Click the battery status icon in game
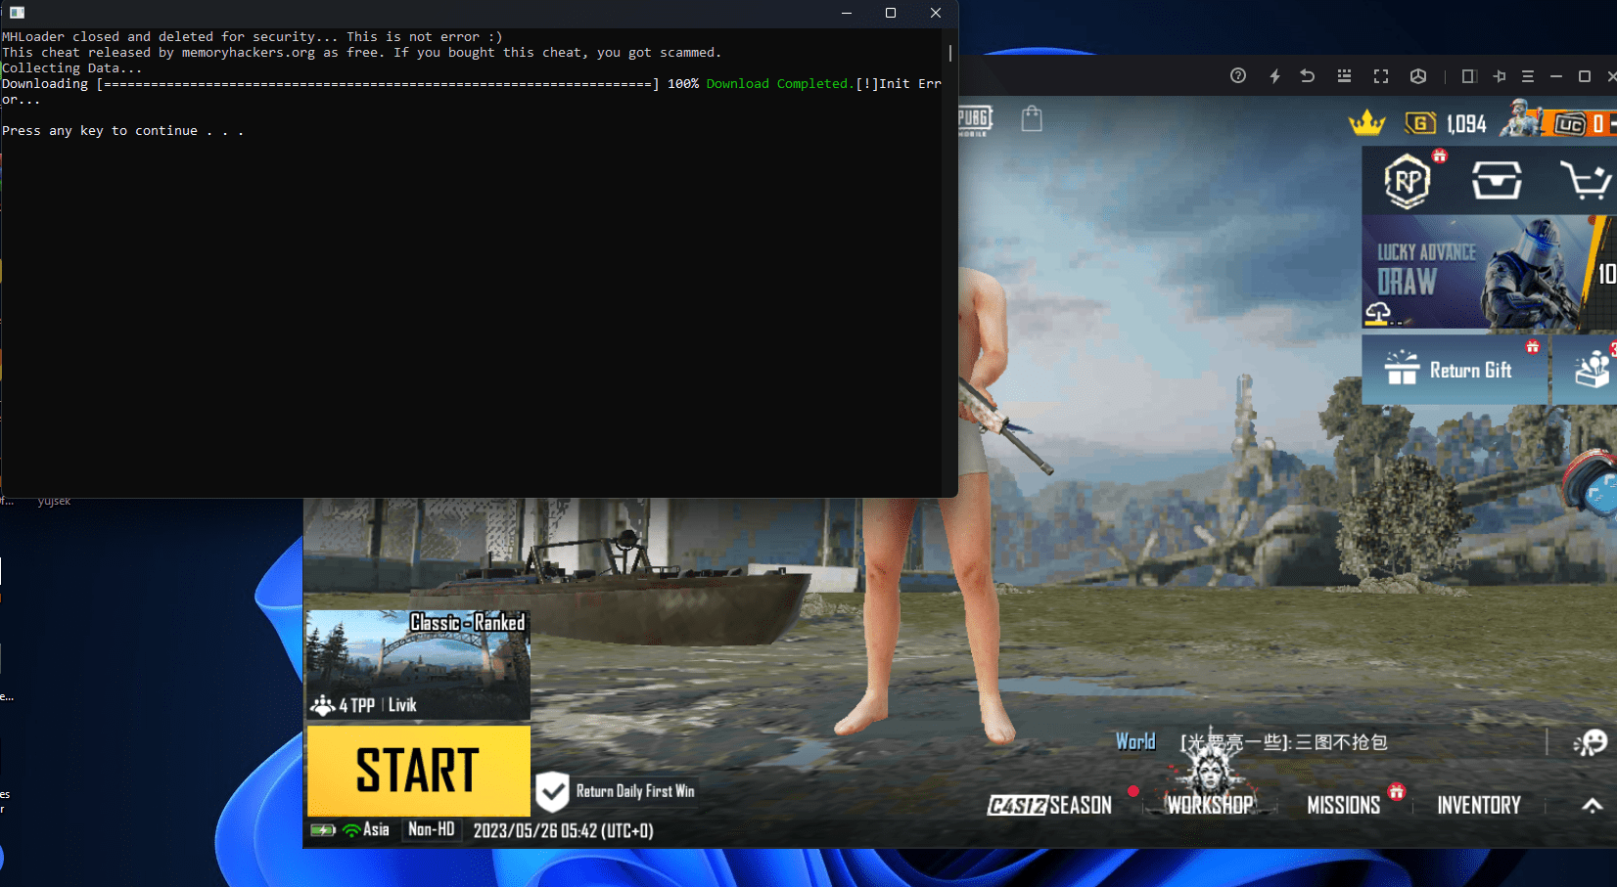Image resolution: width=1617 pixels, height=887 pixels. (323, 830)
